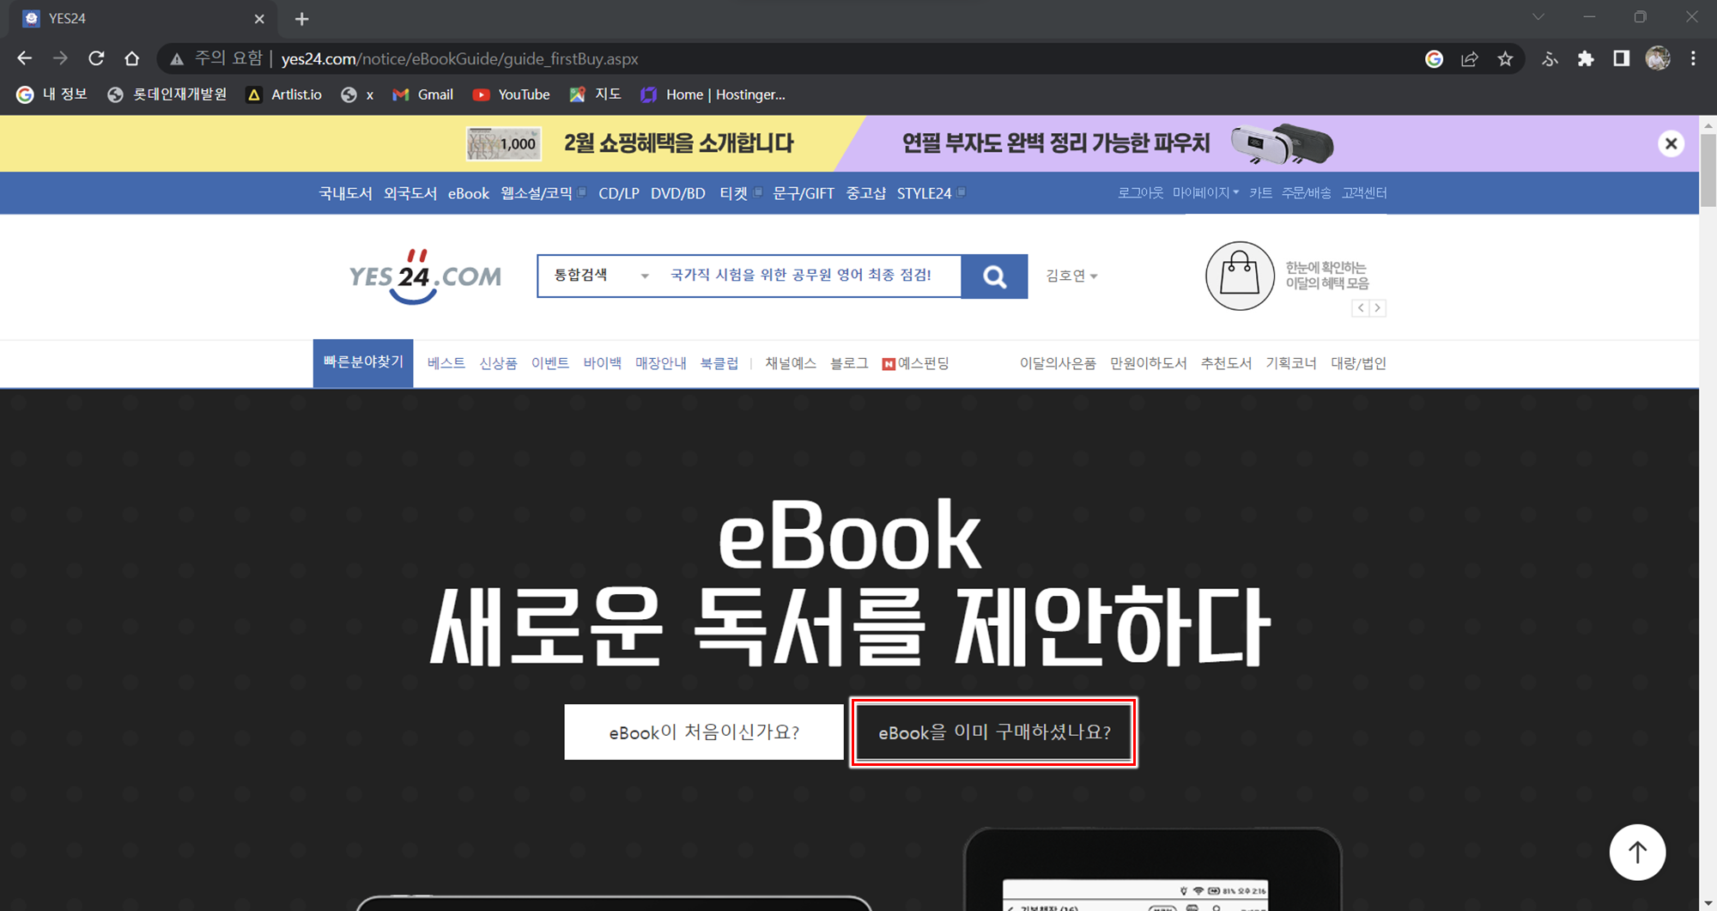The width and height of the screenshot is (1717, 911).
Task: Select 외국도서 menu
Action: 410,193
